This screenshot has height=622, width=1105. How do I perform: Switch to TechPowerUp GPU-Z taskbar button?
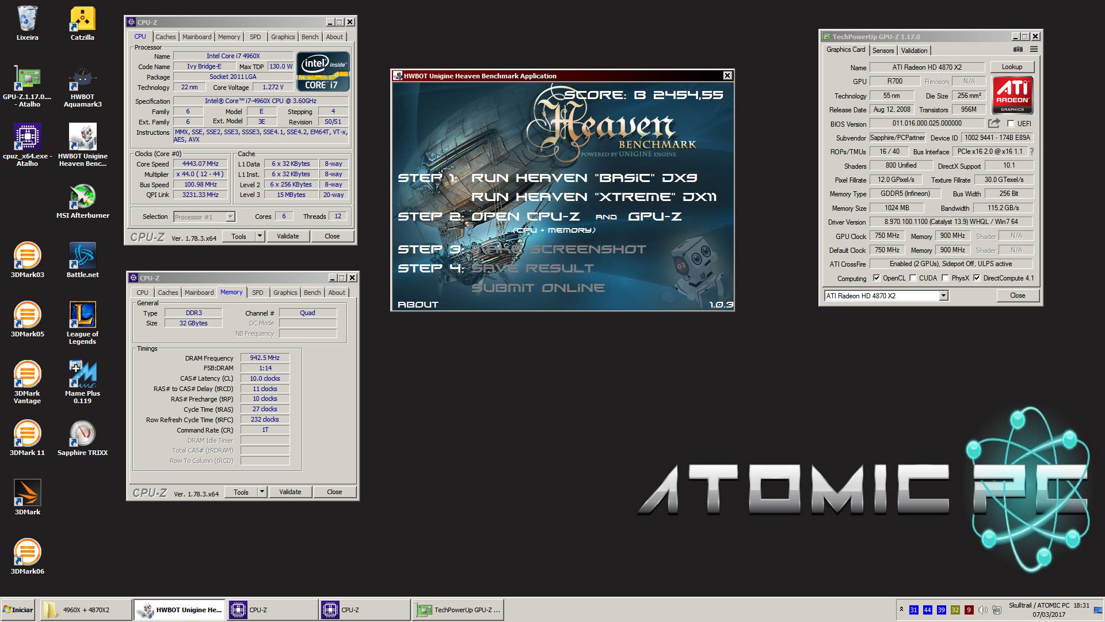pyautogui.click(x=458, y=610)
